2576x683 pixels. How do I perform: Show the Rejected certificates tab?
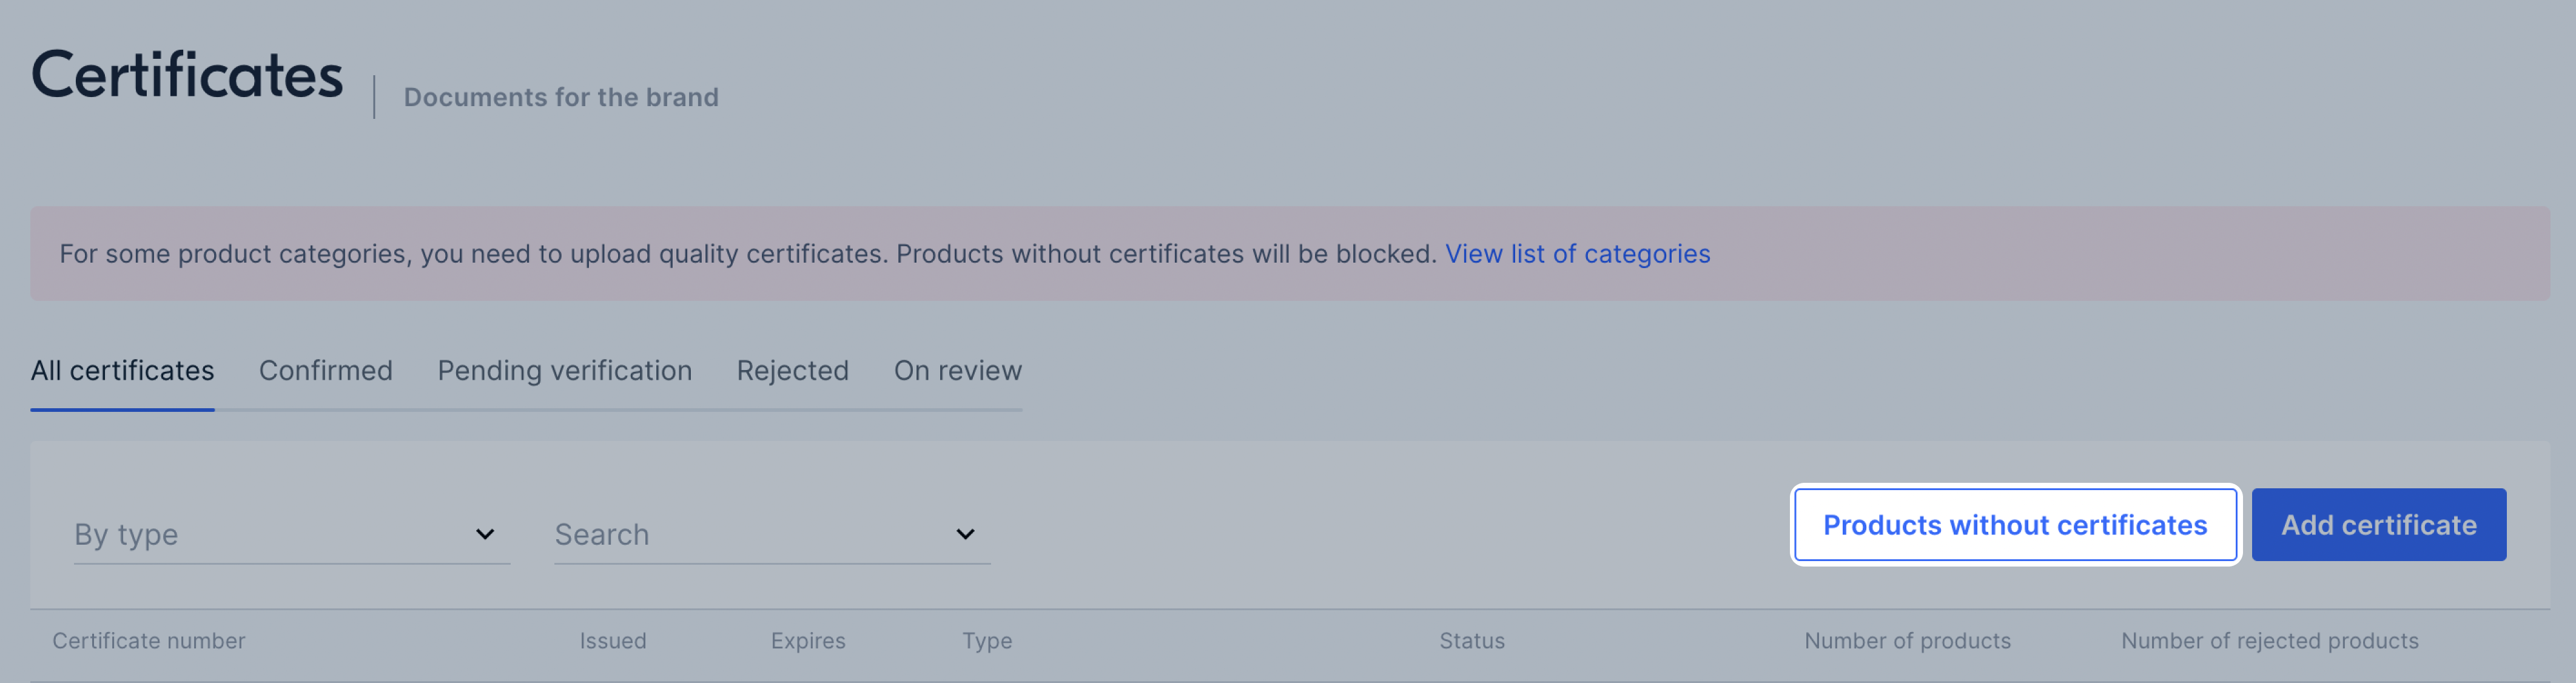point(793,371)
